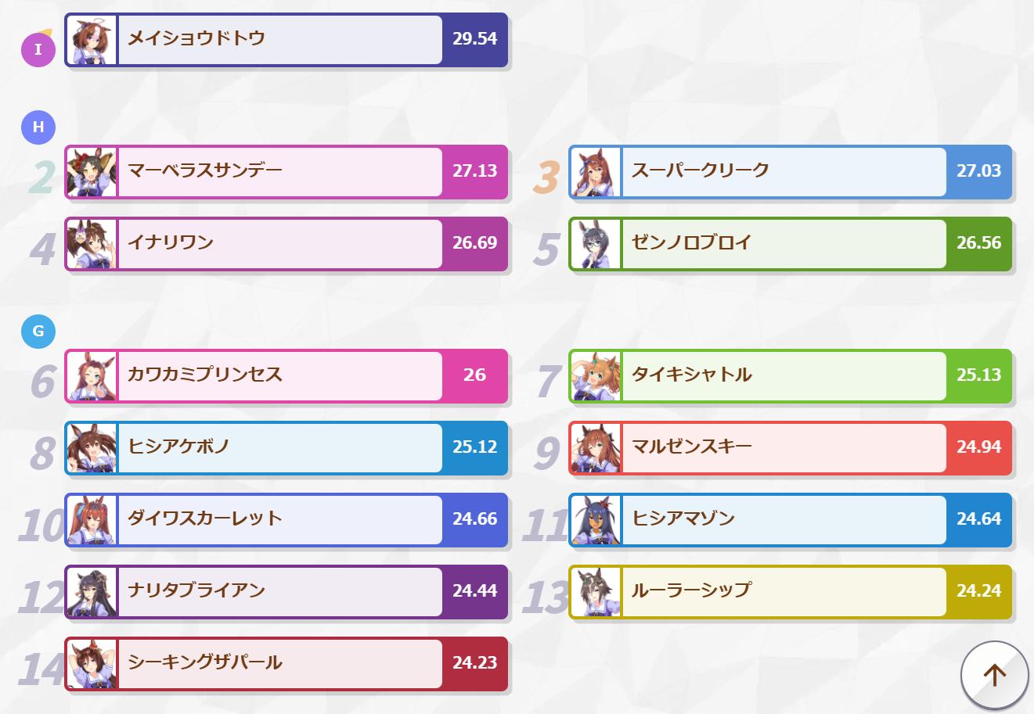Click the 29.54 score box
1034x714 pixels.
pos(474,39)
